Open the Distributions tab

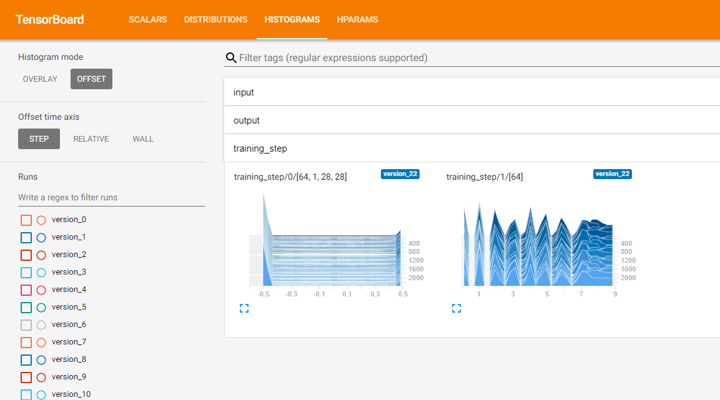216,20
